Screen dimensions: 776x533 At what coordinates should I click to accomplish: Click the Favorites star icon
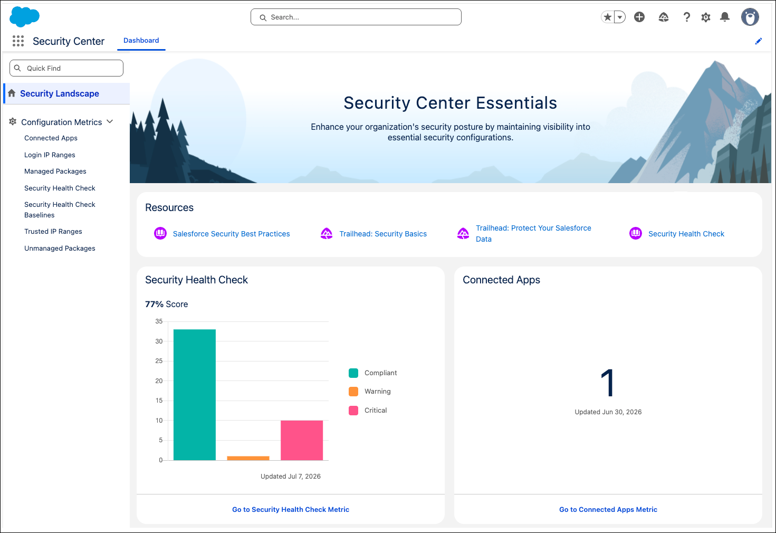tap(608, 17)
